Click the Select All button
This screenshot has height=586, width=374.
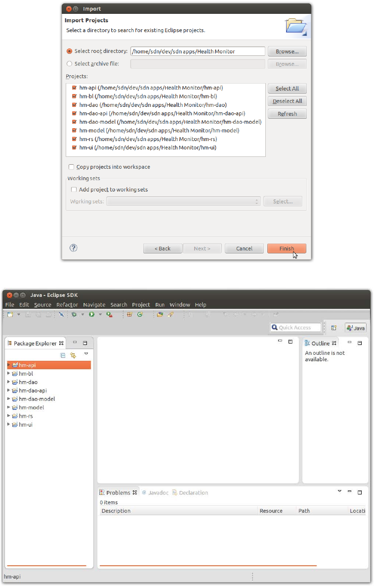(287, 89)
